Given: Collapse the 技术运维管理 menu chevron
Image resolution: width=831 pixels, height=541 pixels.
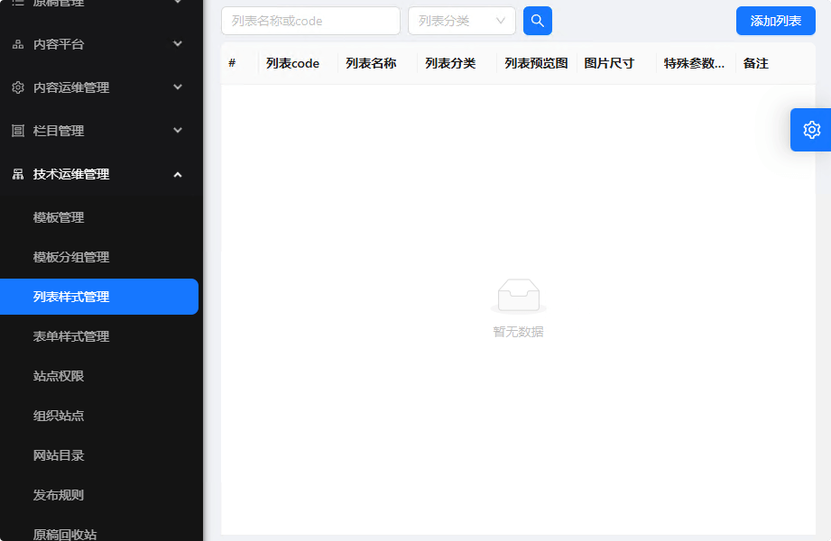Looking at the screenshot, I should pyautogui.click(x=178, y=174).
